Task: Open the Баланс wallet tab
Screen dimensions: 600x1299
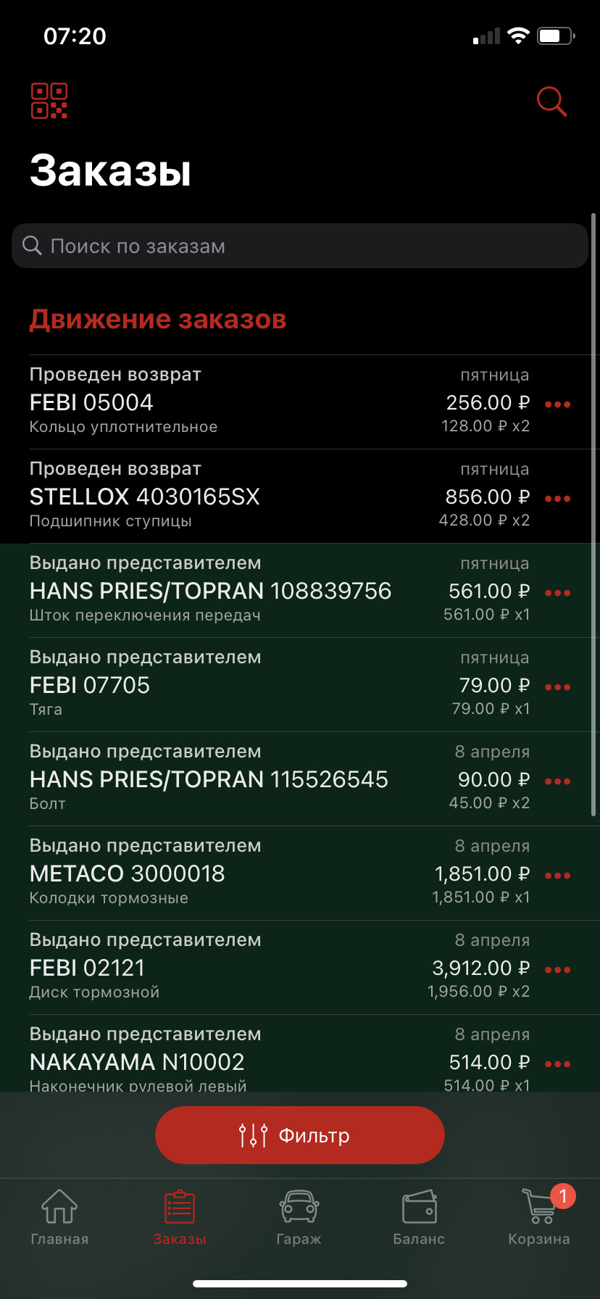Action: [419, 1217]
